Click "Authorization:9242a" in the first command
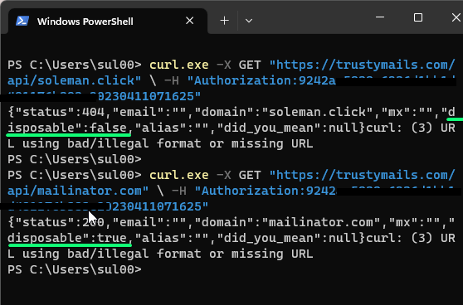The width and height of the screenshot is (463, 305). (x=261, y=80)
